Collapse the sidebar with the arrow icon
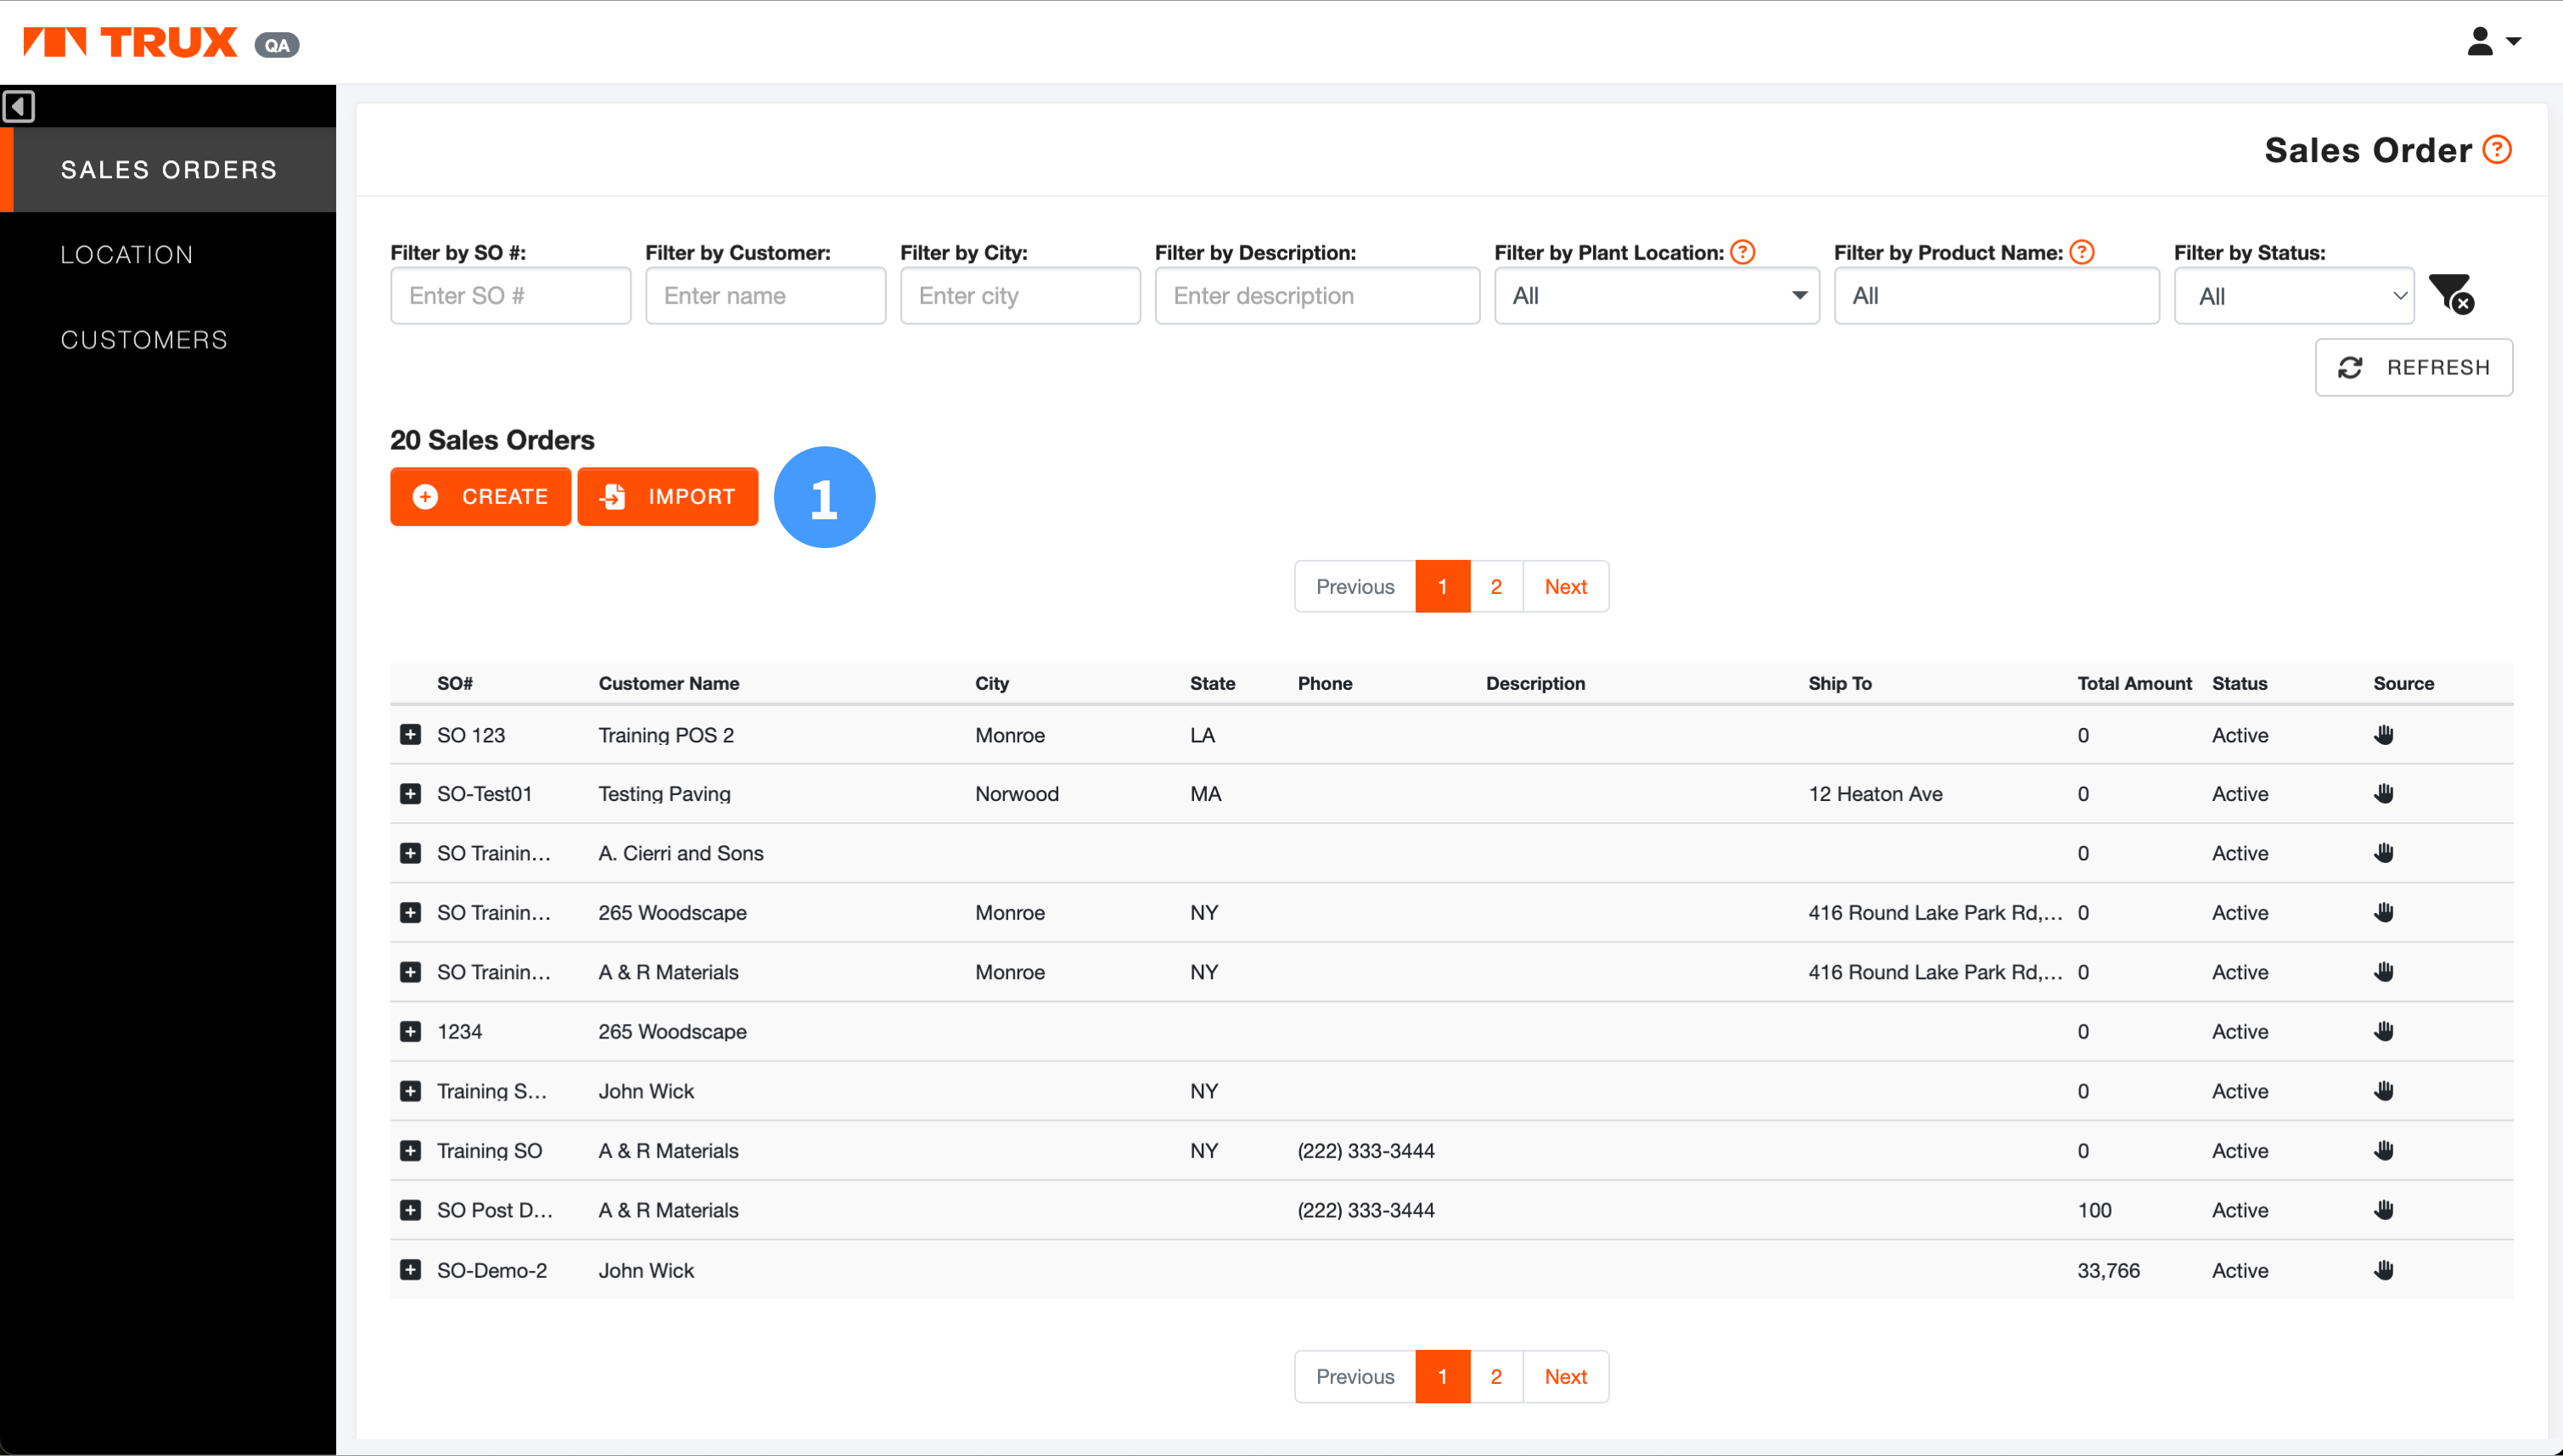The width and height of the screenshot is (2563, 1456). tap(19, 106)
